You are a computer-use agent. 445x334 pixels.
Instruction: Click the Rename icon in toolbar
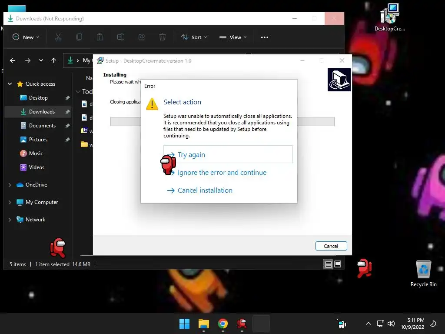121,37
